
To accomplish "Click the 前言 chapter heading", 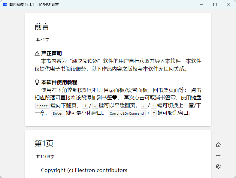I will point(42,27).
